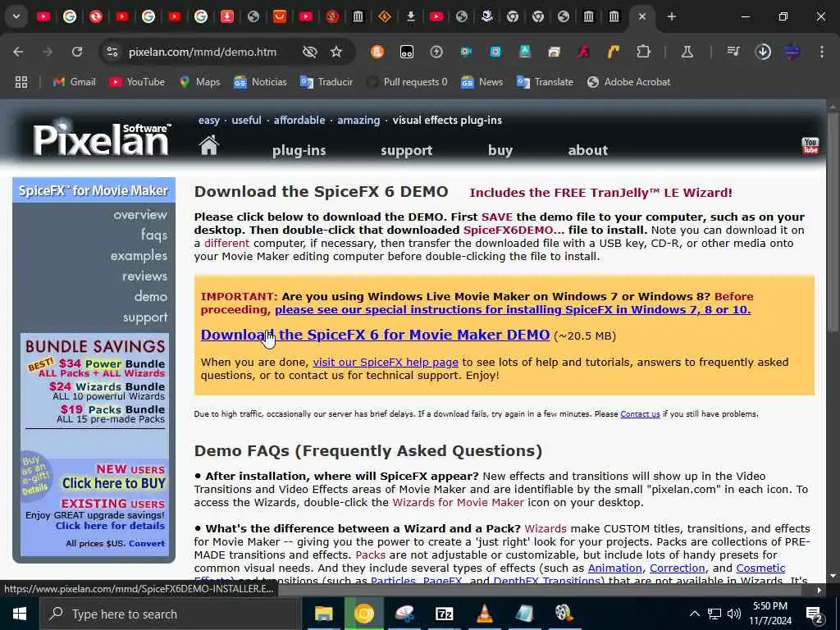Screen dimensions: 840x630
Task: Open the plug-ins menu
Action: click(299, 151)
